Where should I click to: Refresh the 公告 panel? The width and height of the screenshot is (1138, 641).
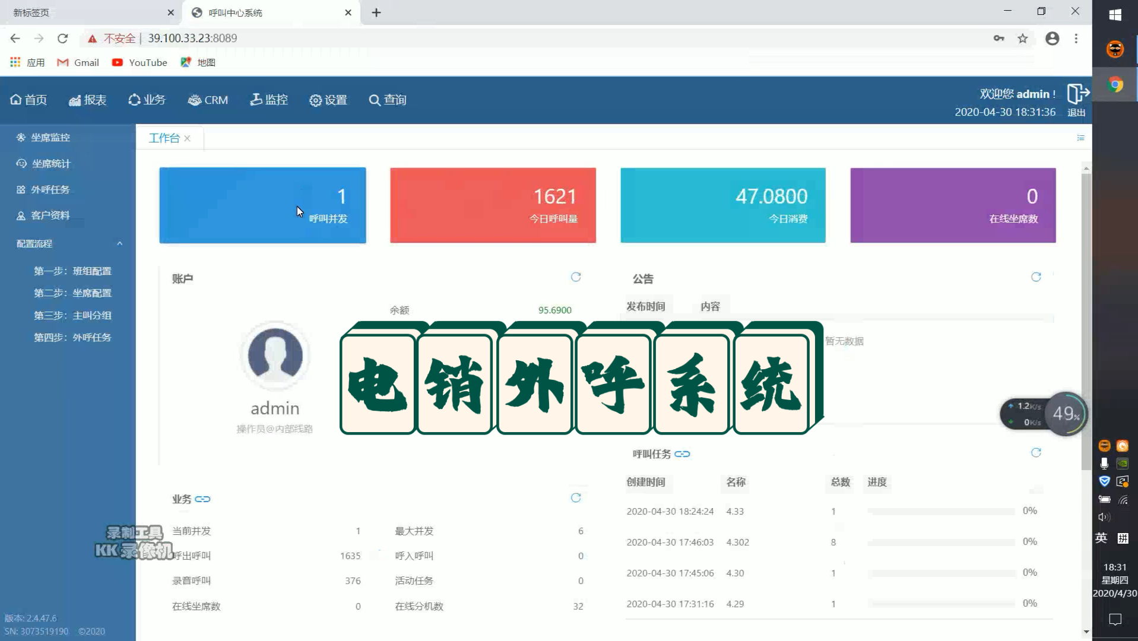tap(1036, 277)
